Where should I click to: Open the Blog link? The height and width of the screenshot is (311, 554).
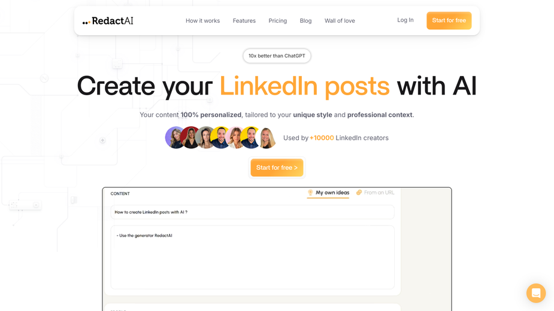[305, 21]
